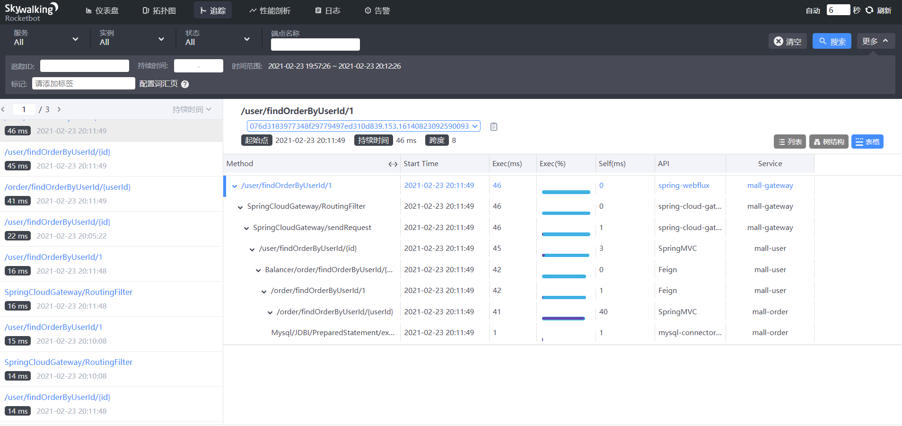902x426 pixels.
Task: Collapse SpringCloudGateway/RoutingFilter span row
Action: 240,207
